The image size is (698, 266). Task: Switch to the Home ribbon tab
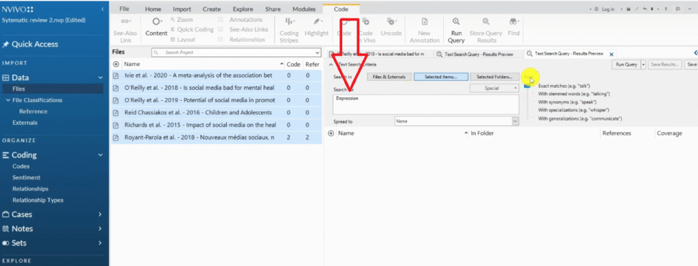[x=153, y=9]
